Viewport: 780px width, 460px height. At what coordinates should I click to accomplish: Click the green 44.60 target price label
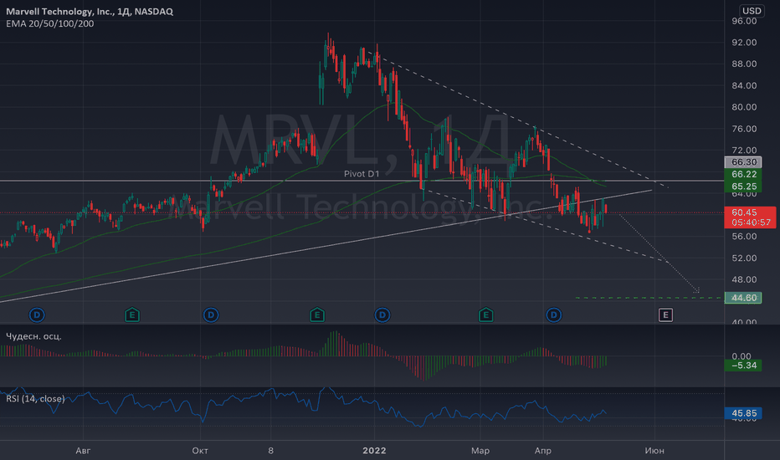click(743, 298)
